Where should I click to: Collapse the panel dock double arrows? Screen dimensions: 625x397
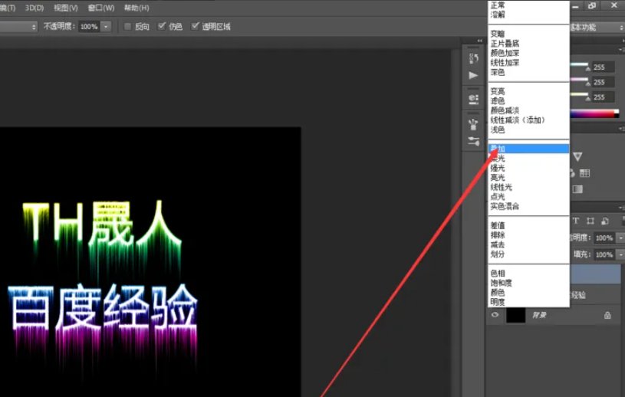pyautogui.click(x=479, y=41)
